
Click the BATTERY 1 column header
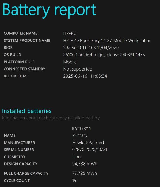(82, 128)
